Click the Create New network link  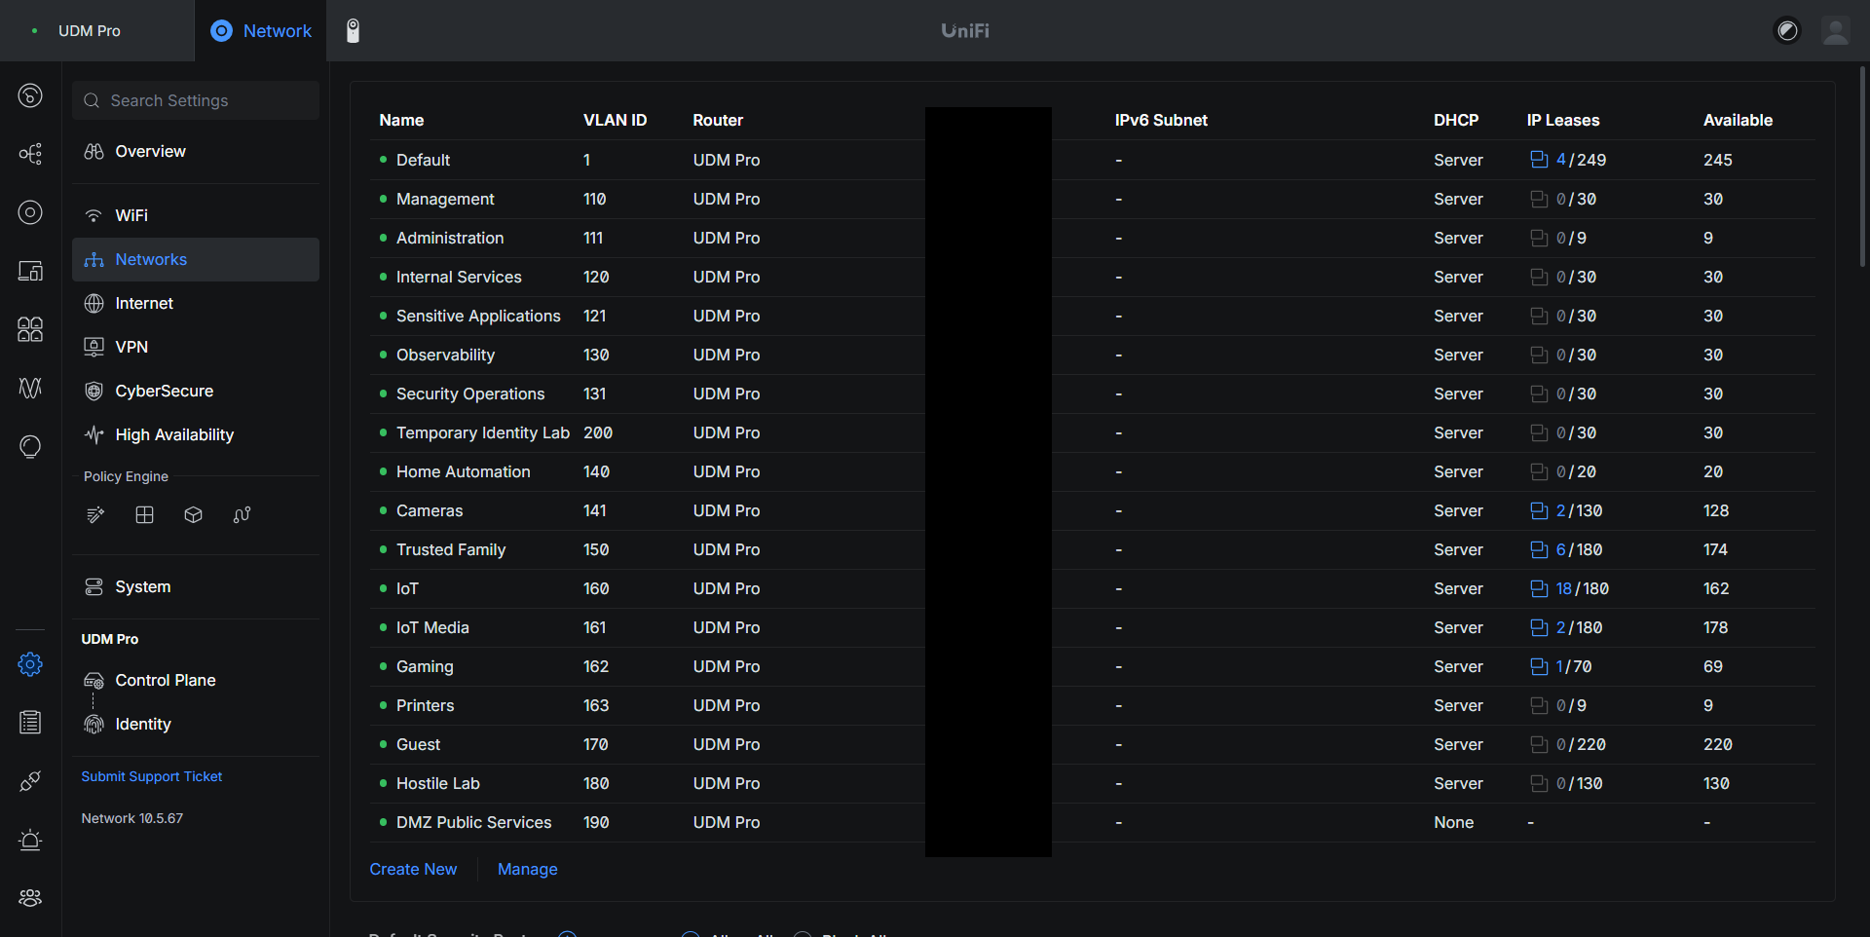(x=413, y=869)
